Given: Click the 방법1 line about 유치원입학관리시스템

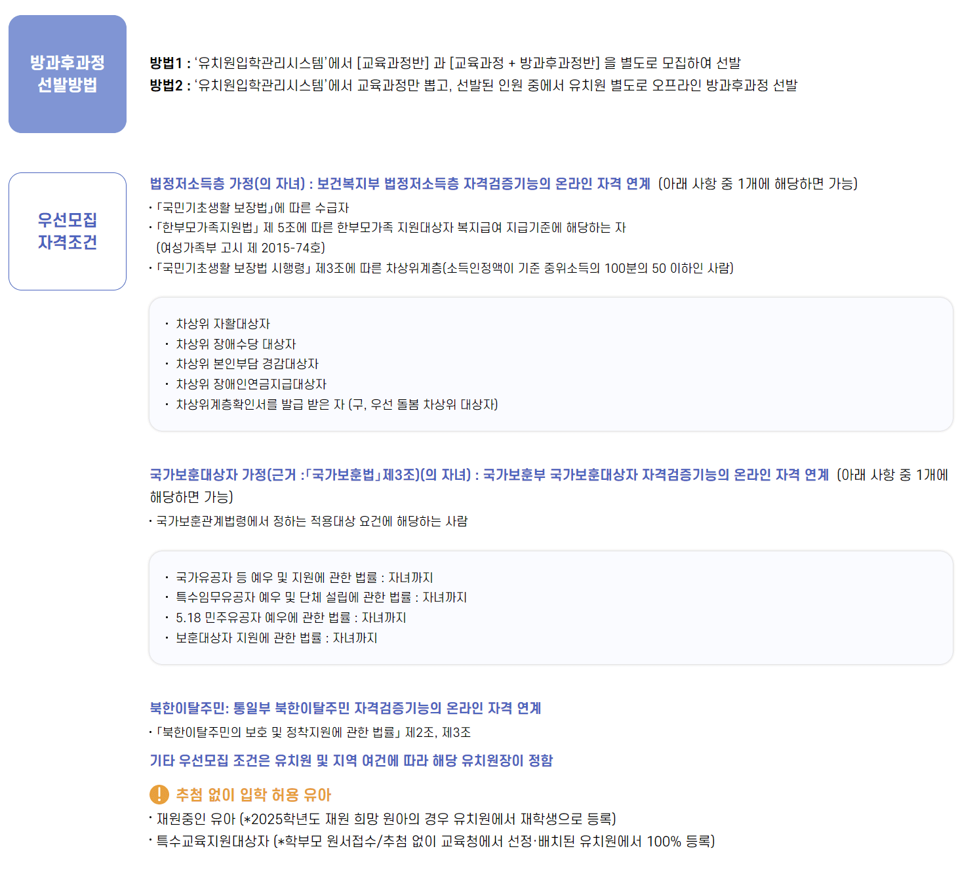Looking at the screenshot, I should [445, 63].
